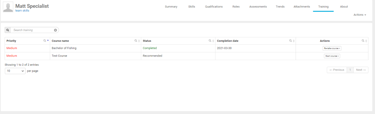The image size is (375, 114).
Task: Open the Qualifications tab
Action: (x=214, y=7)
